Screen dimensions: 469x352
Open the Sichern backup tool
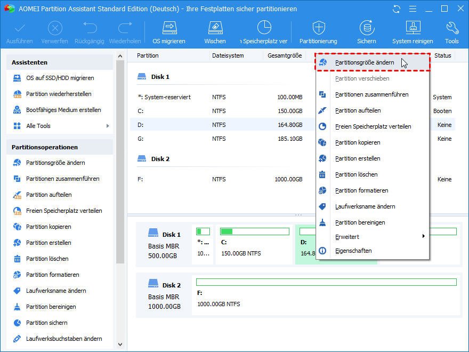(366, 28)
